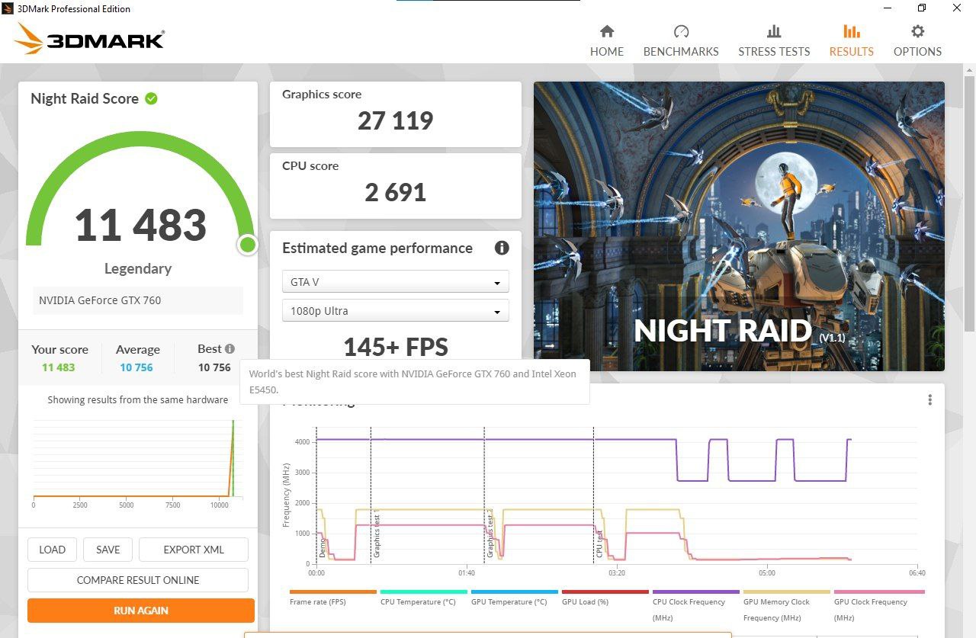This screenshot has width=976, height=638.
Task: Click the Night Raid artwork image
Action: point(739,226)
